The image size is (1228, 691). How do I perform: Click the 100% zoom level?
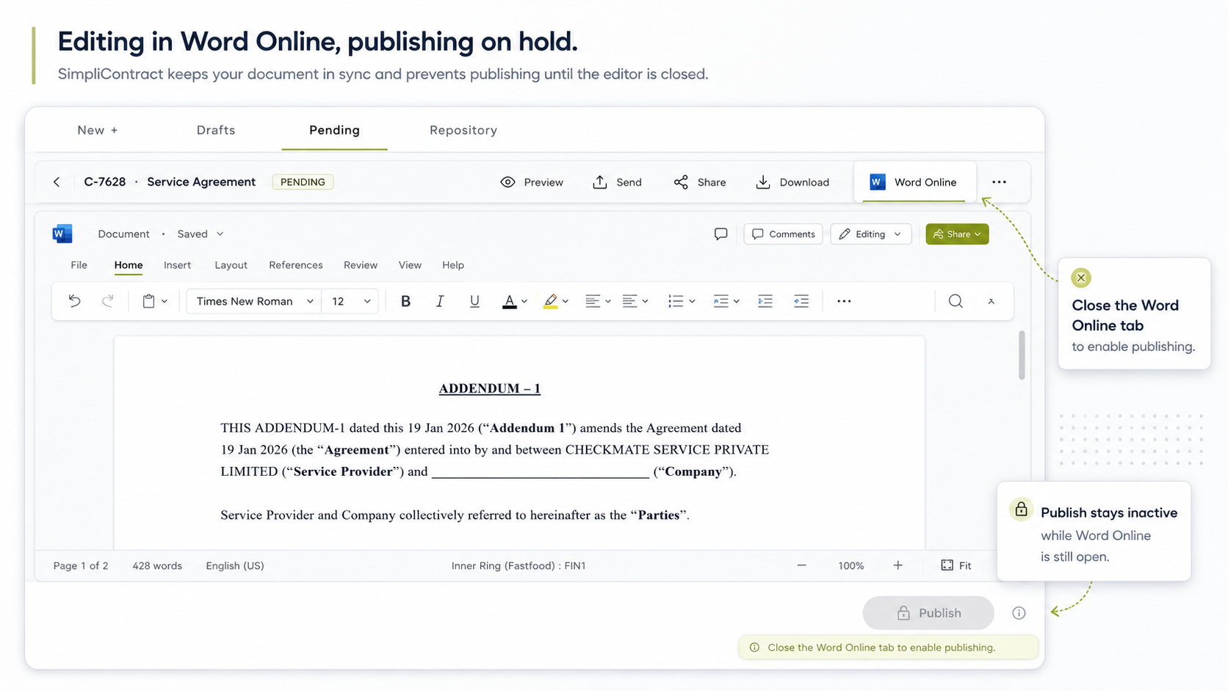tap(850, 565)
